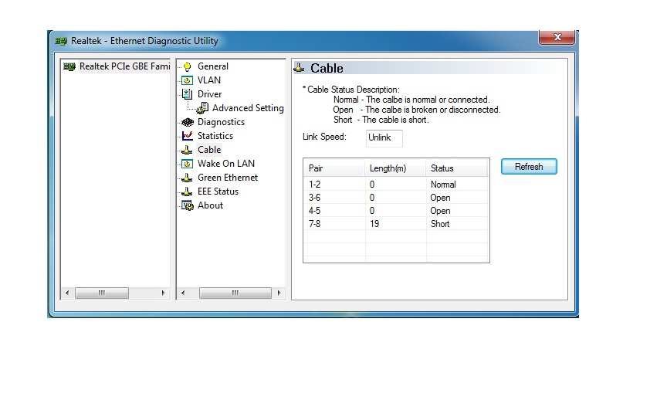Click the Pair column header
Image resolution: width=667 pixels, height=417 pixels.
coord(334,168)
